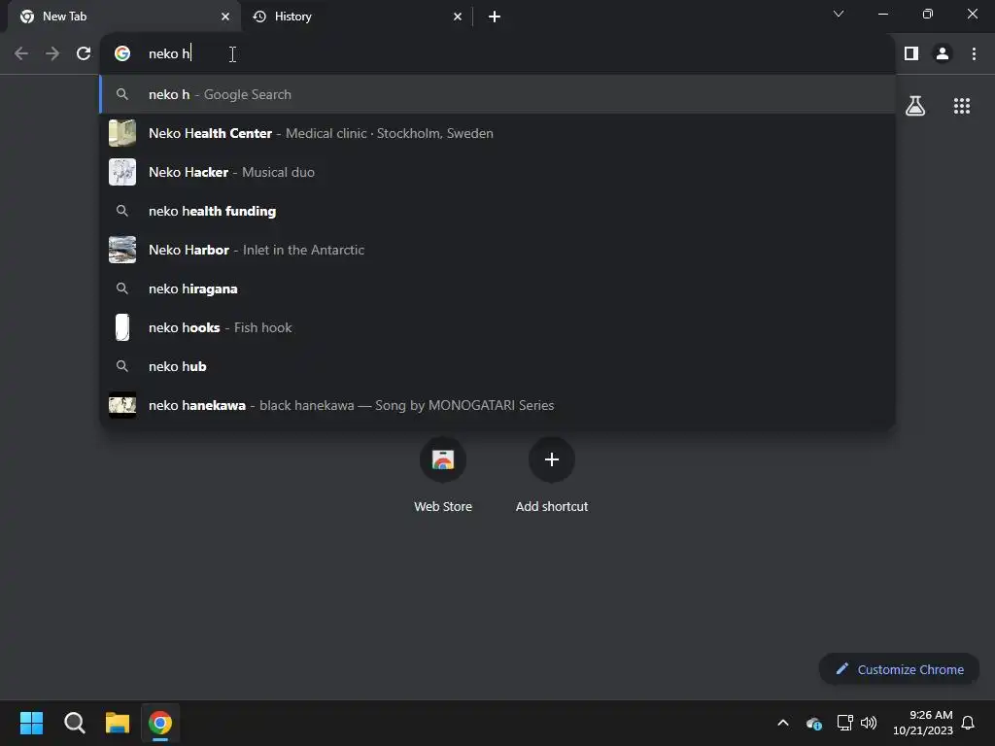The height and width of the screenshot is (746, 995).
Task: Go back using the back arrow
Action: click(21, 54)
